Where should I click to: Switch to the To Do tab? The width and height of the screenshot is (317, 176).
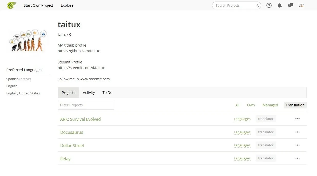[107, 93]
